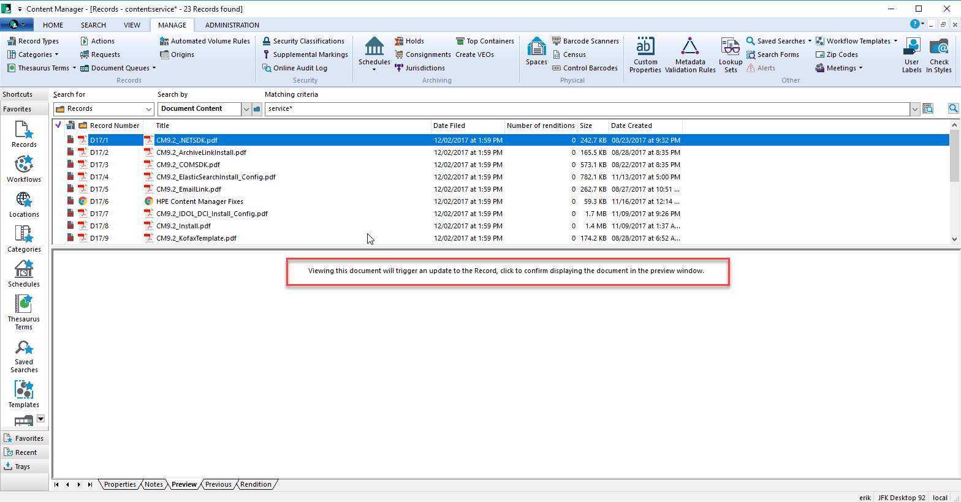This screenshot has width=961, height=502.
Task: Open Favorites section at sidebar bottom
Action: coord(25,438)
